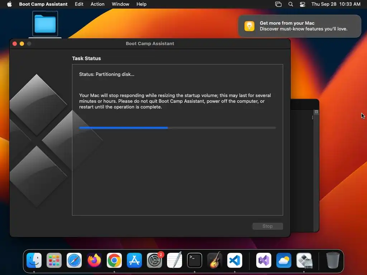Click the split pane icon in Terminal window
Screen dimensions: 367x275
[316, 112]
